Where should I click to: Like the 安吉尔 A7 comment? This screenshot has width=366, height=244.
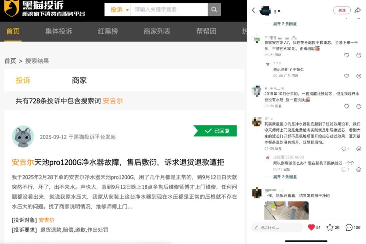point(347,55)
